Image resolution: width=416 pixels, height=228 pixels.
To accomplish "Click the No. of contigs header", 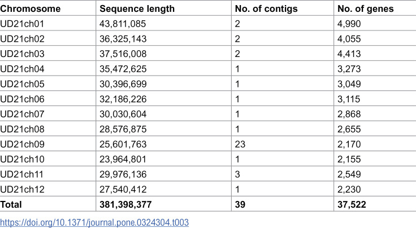I will click(x=266, y=8).
